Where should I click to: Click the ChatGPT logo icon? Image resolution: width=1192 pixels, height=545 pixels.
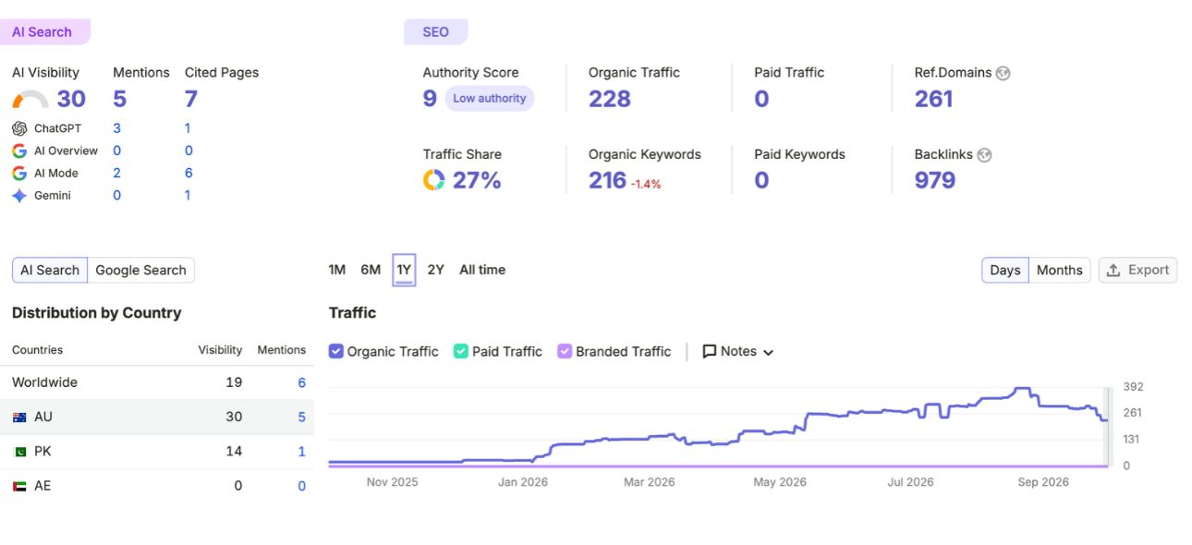tap(19, 128)
